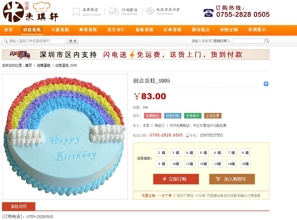Pick the 15磅 weight option
Screen dimensions: 297x220
point(245,164)
